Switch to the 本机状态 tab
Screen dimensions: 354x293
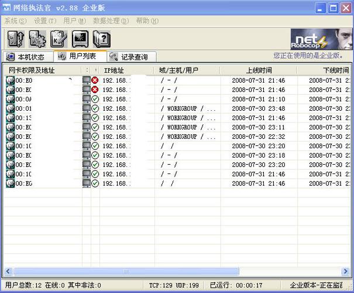[28, 57]
